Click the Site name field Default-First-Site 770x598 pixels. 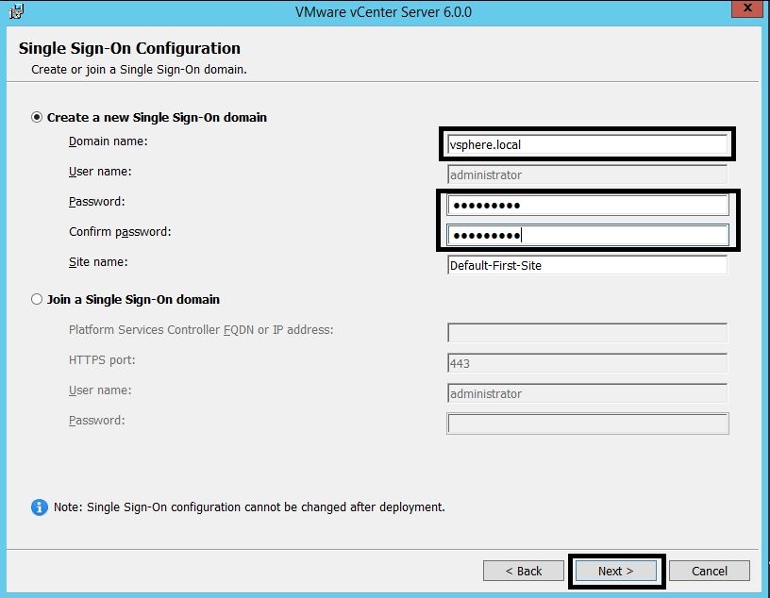click(586, 265)
